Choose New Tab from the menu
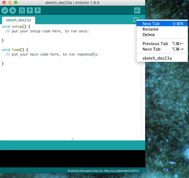The width and height of the screenshot is (189, 178). 162,23
